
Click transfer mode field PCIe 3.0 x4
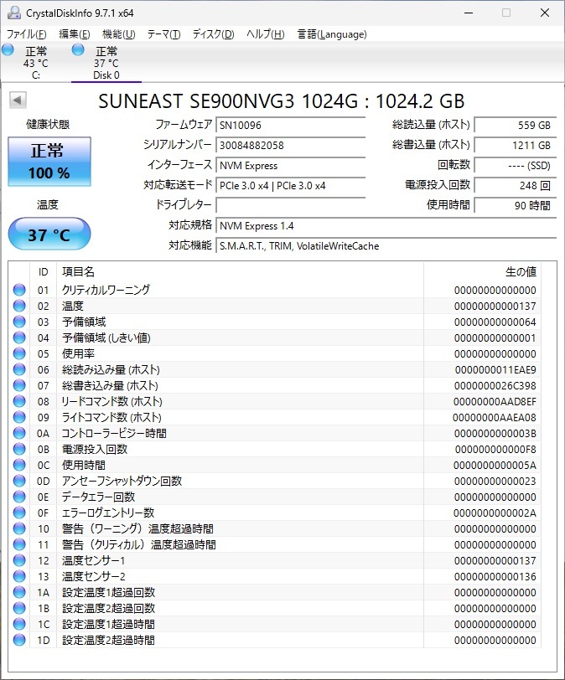(290, 186)
